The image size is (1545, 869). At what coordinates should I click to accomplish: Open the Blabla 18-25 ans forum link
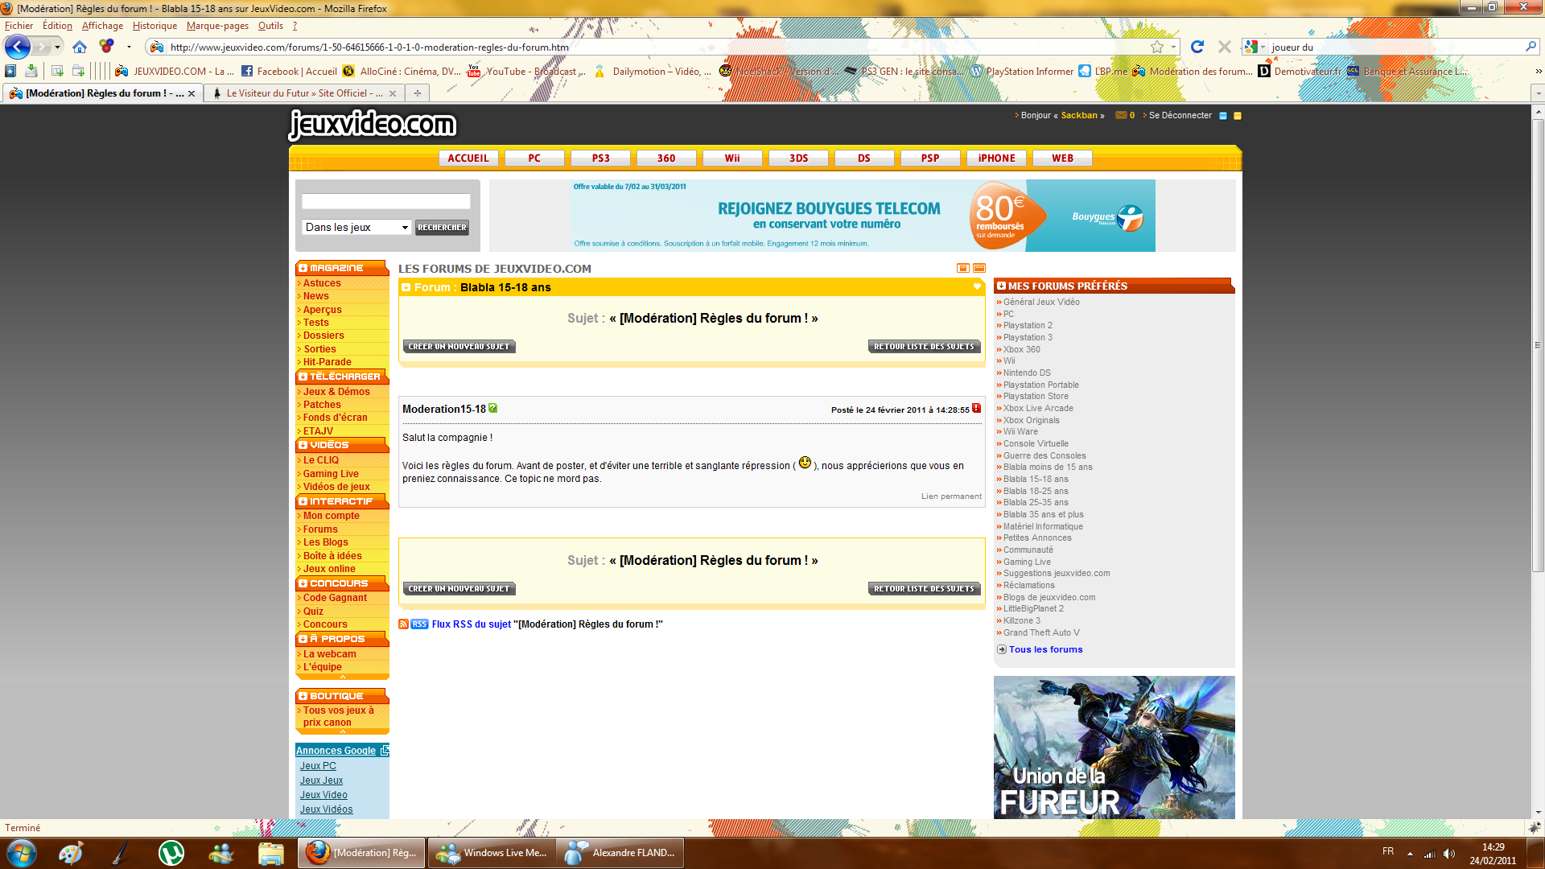point(1036,491)
